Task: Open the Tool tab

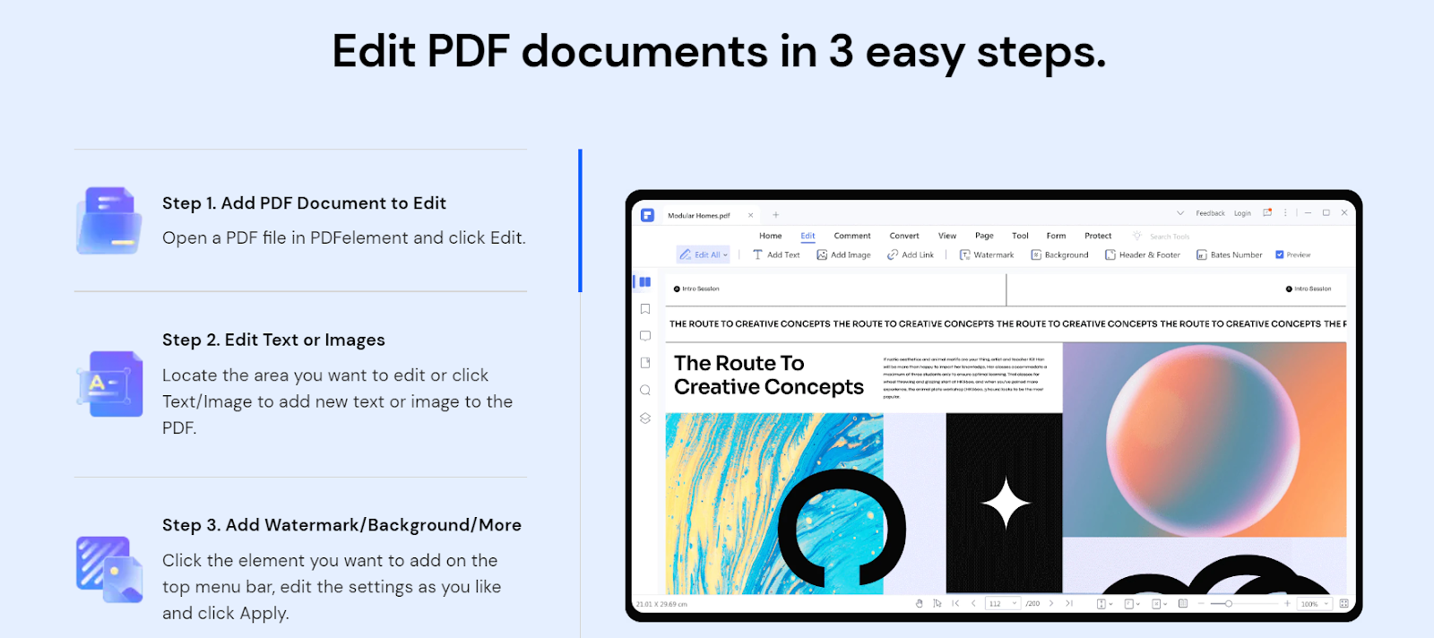Action: point(1020,236)
